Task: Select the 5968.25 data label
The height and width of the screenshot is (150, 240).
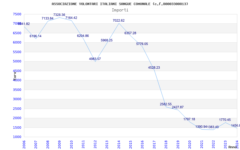Action: coord(107,40)
